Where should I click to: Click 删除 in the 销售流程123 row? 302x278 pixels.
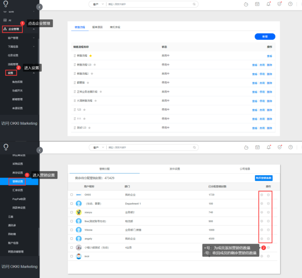click(x=270, y=65)
